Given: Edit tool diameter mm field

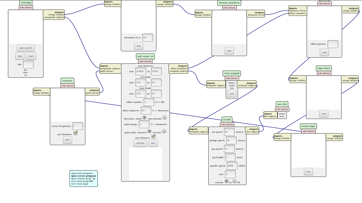Looking at the screenshot, I should 141,71.
